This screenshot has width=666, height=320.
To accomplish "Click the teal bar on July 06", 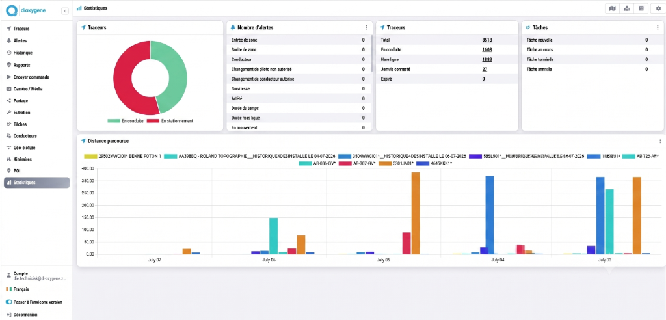I will (x=274, y=236).
